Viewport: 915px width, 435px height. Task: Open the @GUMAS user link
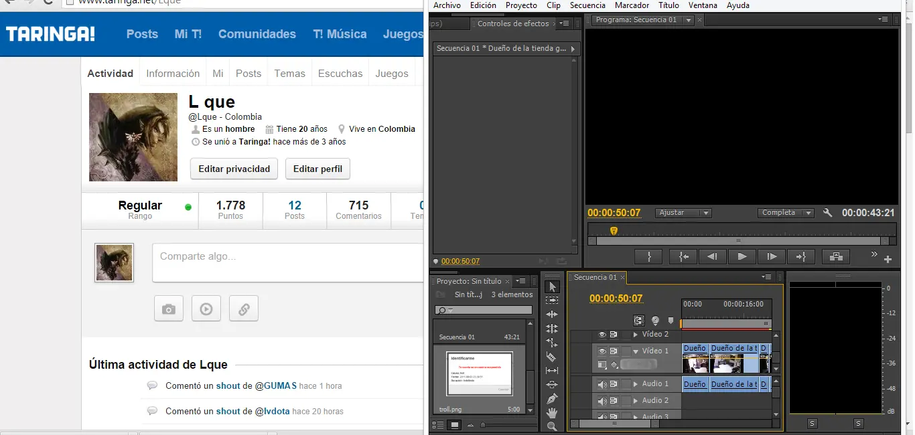point(275,385)
